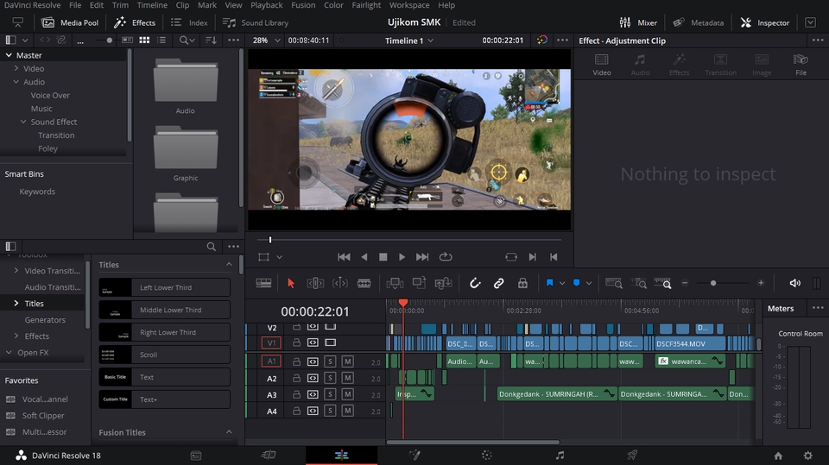Jump to last frame of timeline
Image resolution: width=829 pixels, height=465 pixels.
click(422, 257)
